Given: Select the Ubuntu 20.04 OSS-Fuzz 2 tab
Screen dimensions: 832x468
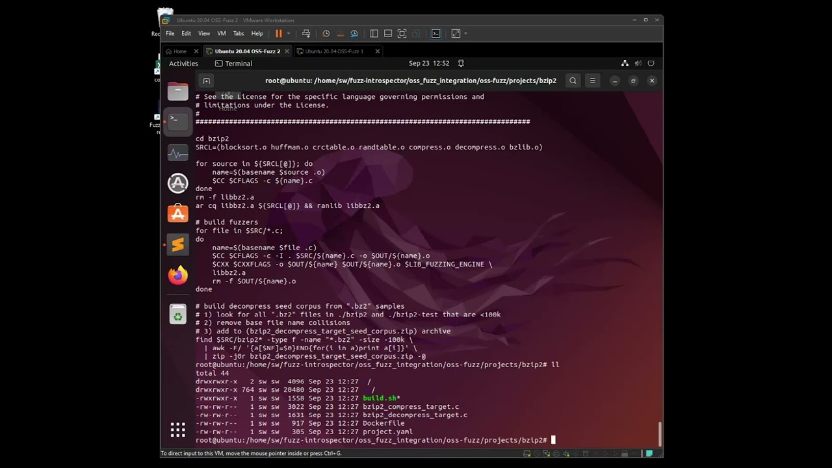Looking at the screenshot, I should (247, 51).
